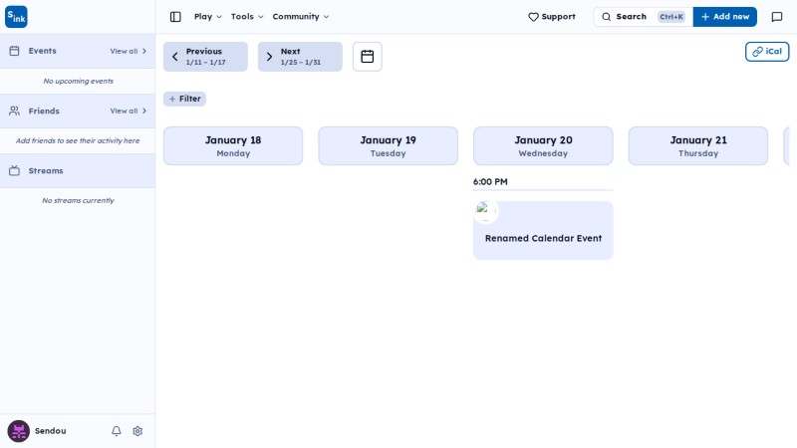Viewport: 797px width, 448px height.
Task: Click the event's avatar thumbnail
Action: [486, 211]
